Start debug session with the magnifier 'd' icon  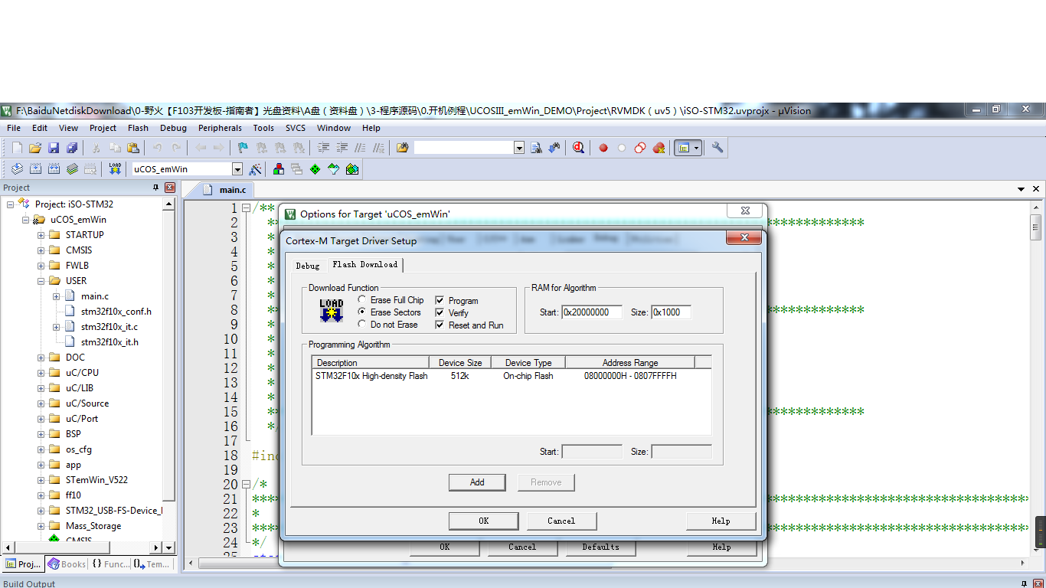click(578, 148)
